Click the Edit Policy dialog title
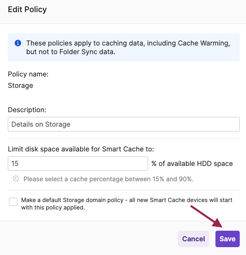 click(27, 10)
